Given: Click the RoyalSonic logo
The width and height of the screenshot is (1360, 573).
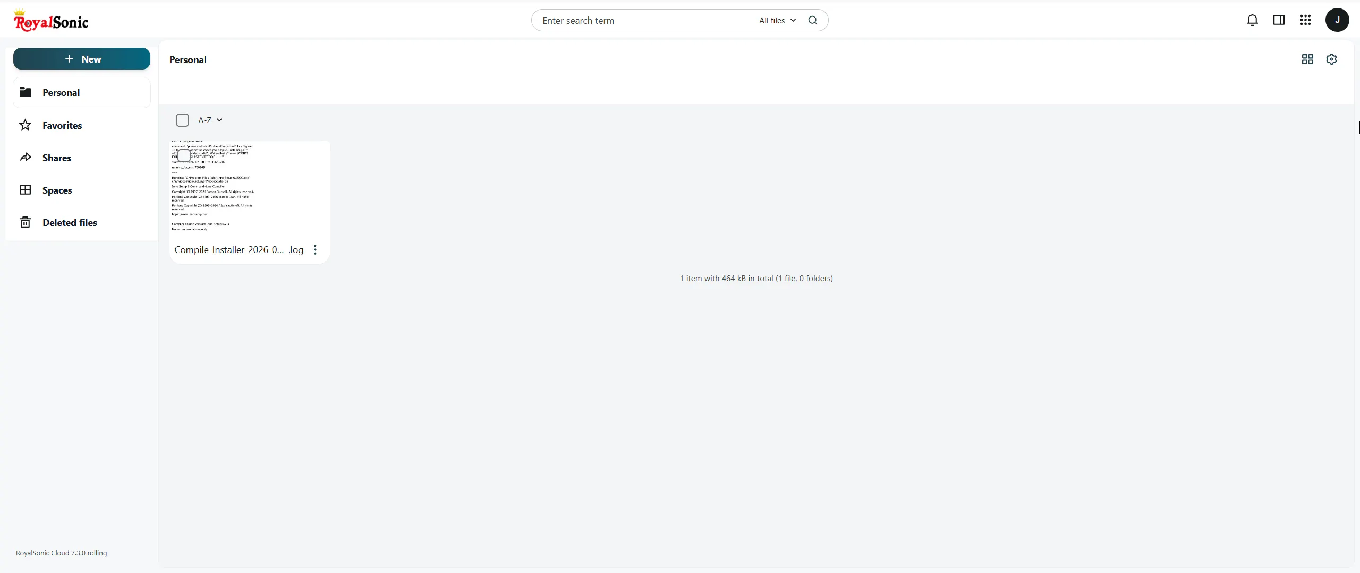Looking at the screenshot, I should point(51,21).
